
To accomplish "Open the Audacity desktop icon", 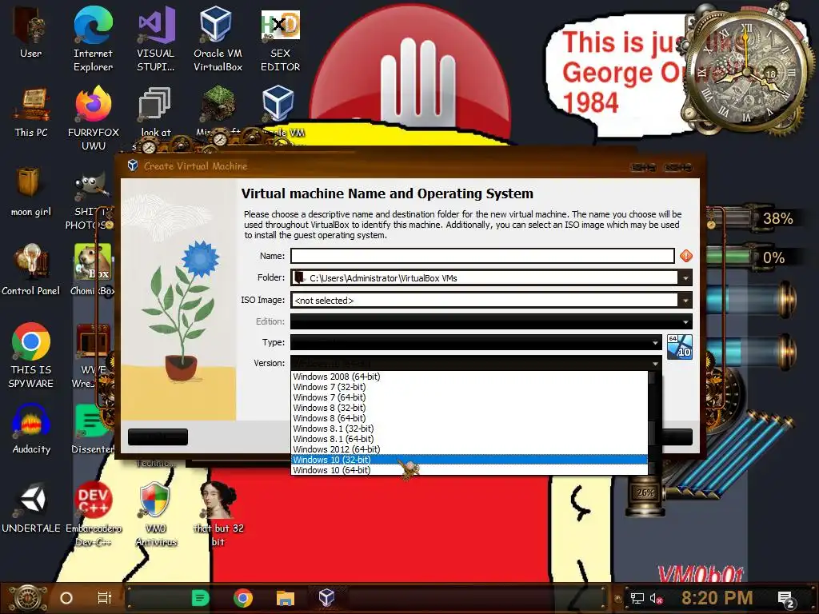I will [x=31, y=429].
